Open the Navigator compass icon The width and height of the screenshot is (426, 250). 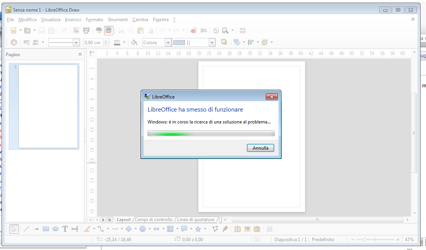216,30
